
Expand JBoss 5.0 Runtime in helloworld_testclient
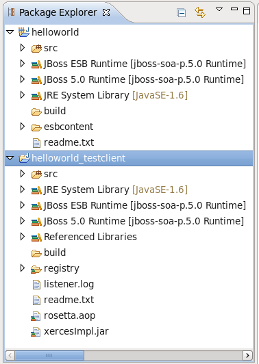tap(23, 221)
